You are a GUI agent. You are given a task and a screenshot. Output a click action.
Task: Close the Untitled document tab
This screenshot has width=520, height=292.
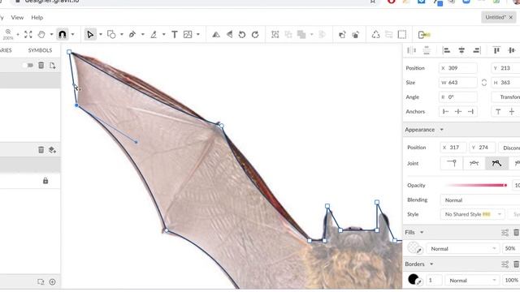point(511,17)
